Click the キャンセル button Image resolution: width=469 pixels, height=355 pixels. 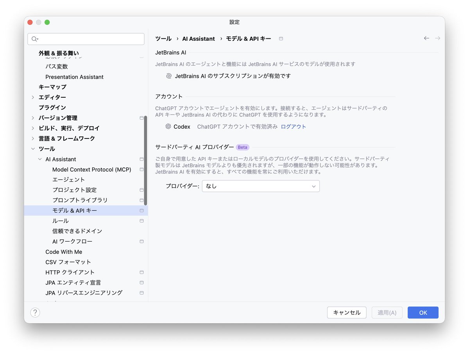click(x=347, y=313)
